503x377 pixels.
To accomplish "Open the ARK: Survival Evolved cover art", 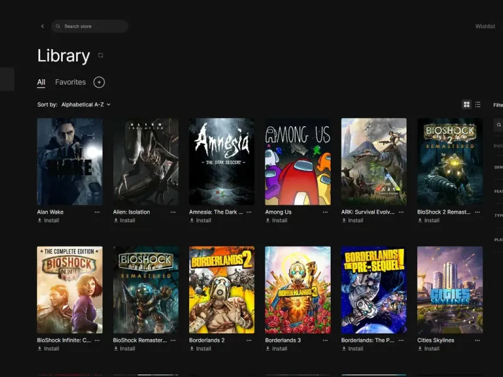I will point(373,161).
